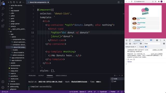166x93 pixels.
Task: Open the Source Control view
Action: [x=3, y=14]
